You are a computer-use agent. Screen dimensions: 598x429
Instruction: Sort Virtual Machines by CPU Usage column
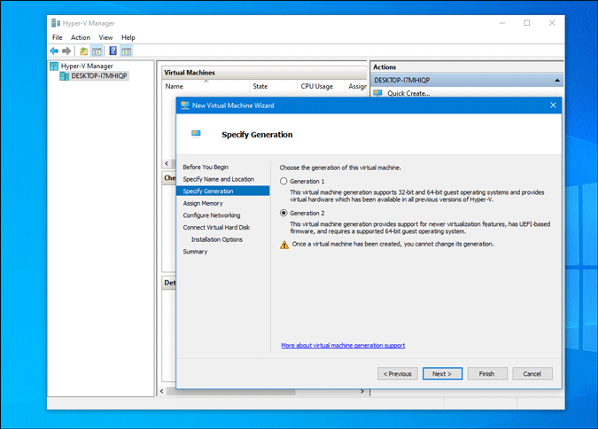point(321,86)
